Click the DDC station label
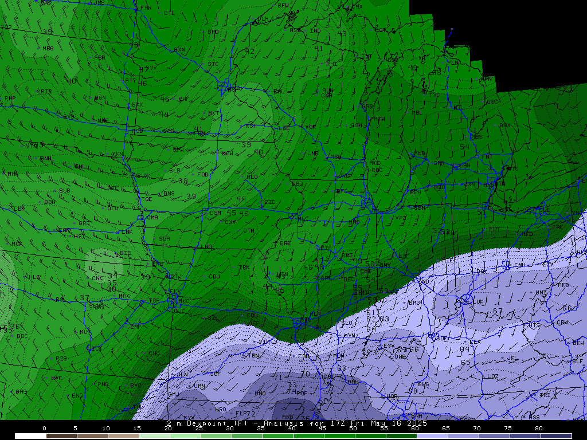587x440 pixels. [x=22, y=336]
